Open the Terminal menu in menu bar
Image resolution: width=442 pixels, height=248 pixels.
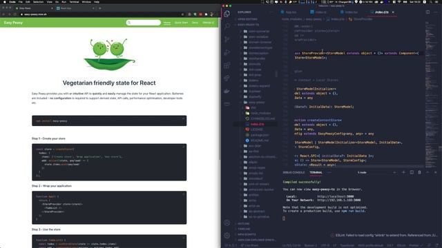click(74, 1)
